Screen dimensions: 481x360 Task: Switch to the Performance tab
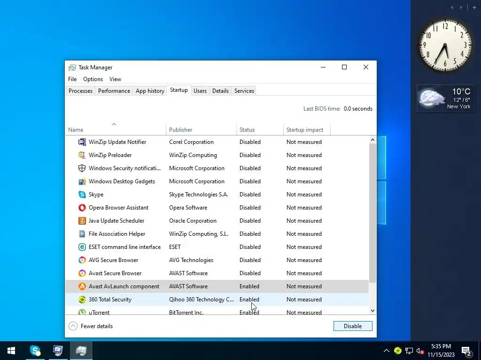(x=114, y=91)
